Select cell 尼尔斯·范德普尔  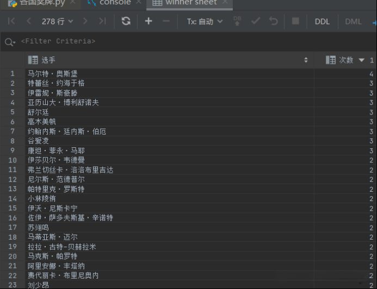(x=170, y=179)
